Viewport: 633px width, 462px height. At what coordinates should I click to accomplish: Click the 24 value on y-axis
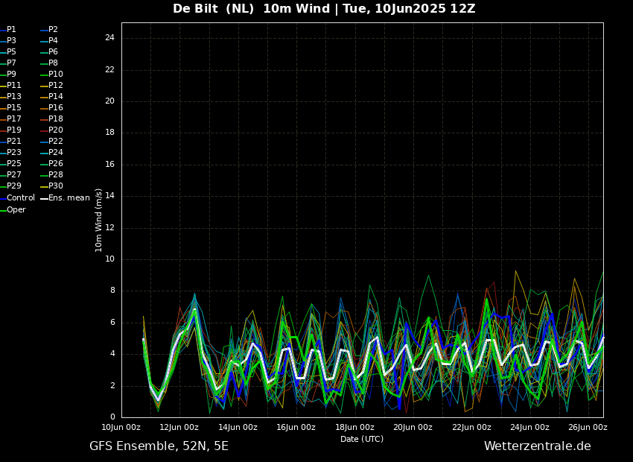coord(109,38)
